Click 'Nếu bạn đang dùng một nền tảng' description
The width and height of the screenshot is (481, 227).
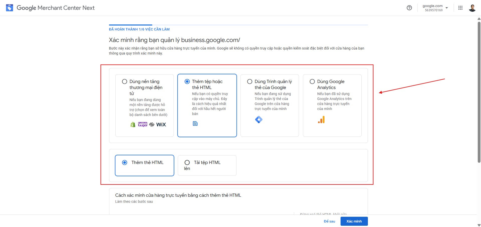pyautogui.click(x=148, y=107)
